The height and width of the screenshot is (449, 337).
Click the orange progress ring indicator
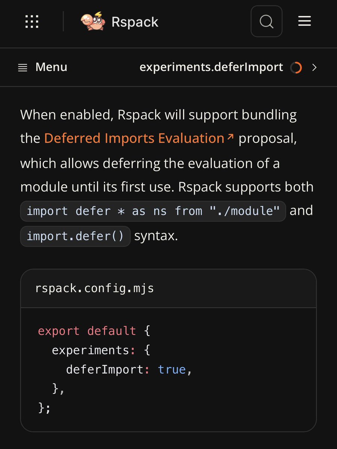coord(296,68)
